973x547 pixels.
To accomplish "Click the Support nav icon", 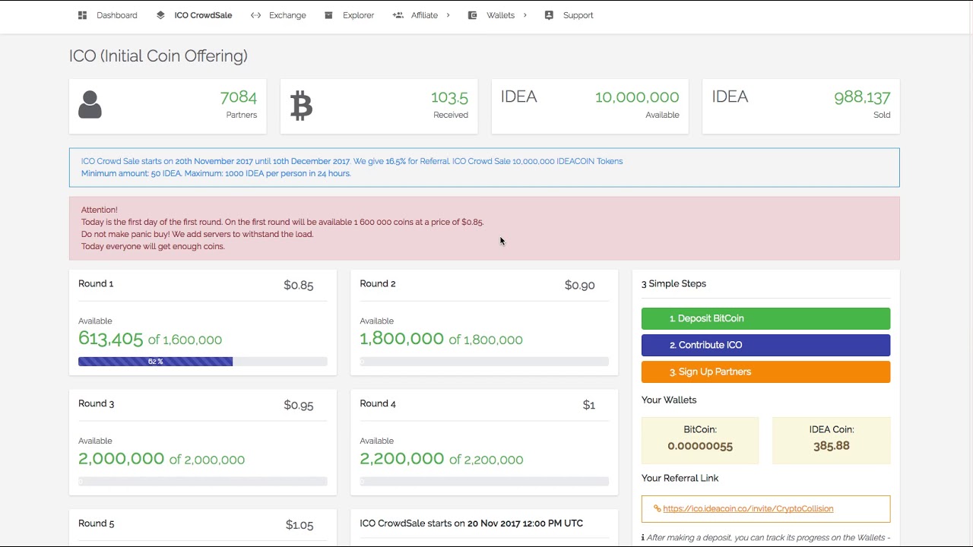I will pos(549,15).
